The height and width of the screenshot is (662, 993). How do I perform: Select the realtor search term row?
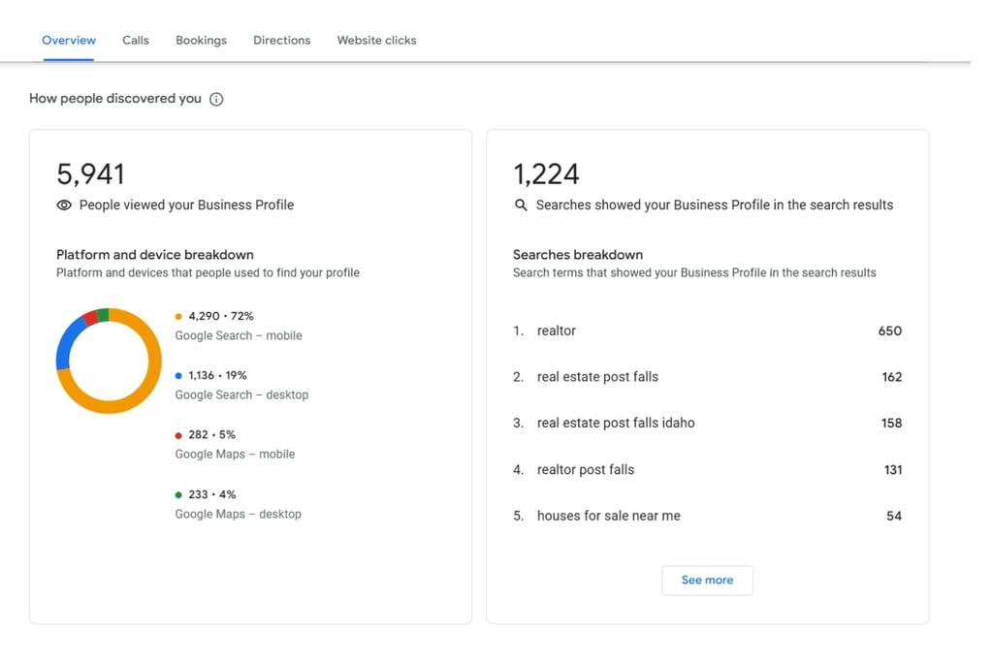(x=707, y=331)
